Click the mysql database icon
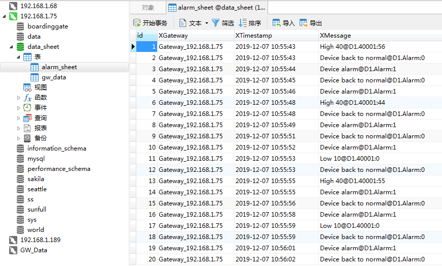Viewport: 442px width, 266px height. click(20, 159)
